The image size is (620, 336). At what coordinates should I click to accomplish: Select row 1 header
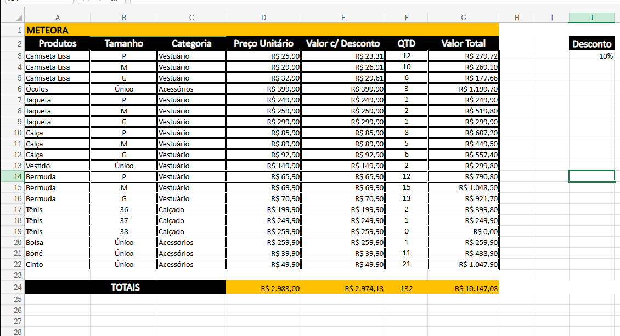tap(13, 30)
